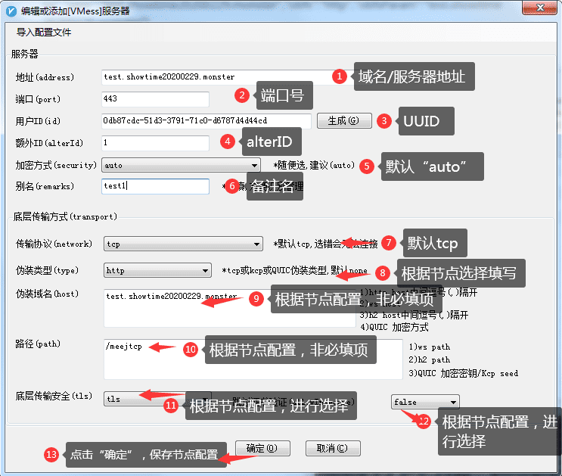
Task: Close the VMess server dialog window
Action: 541,8
